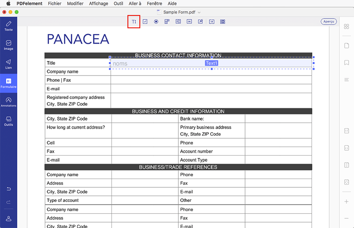This screenshot has height=228, width=354.
Task: Click the form data import/export icon
Action: (212, 22)
